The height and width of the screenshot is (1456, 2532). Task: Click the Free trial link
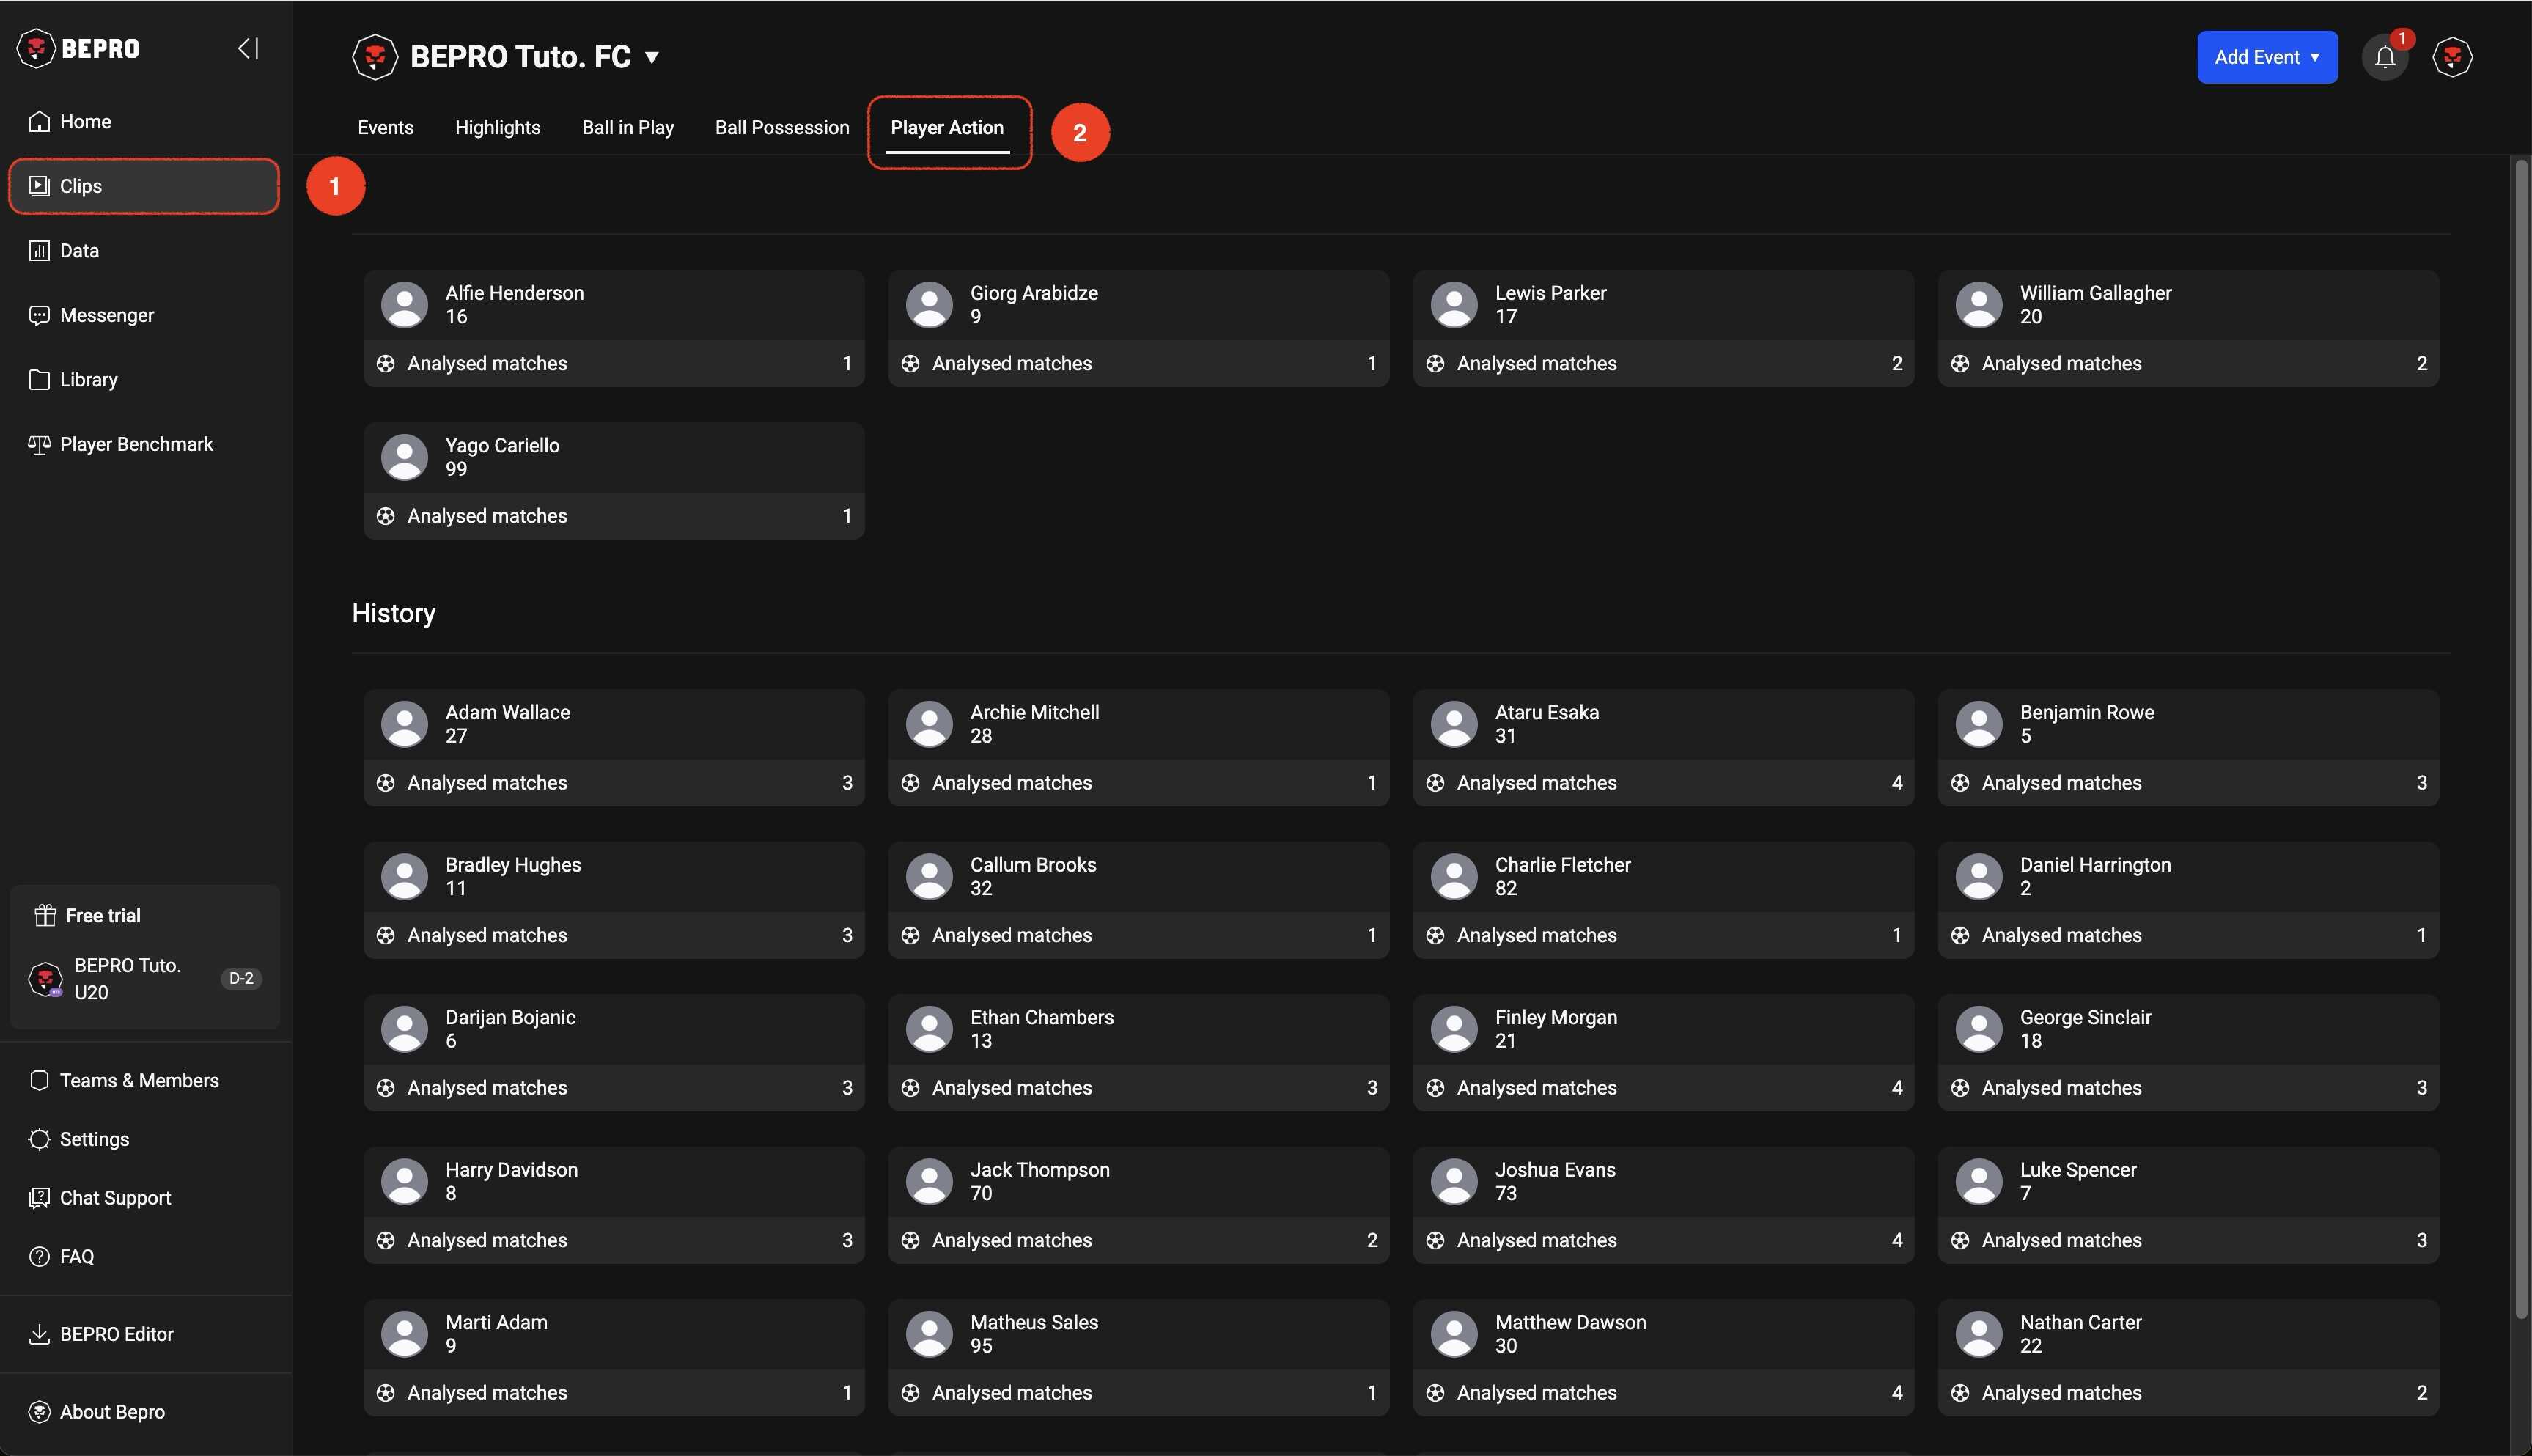coord(102,916)
